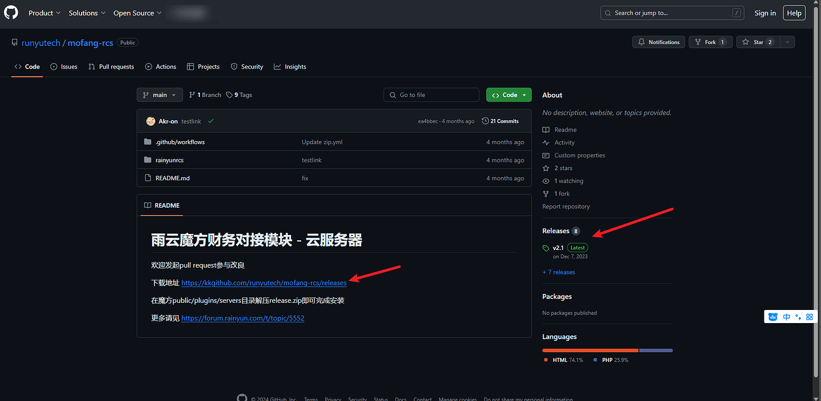Image resolution: width=821 pixels, height=401 pixels.
Task: Click the 21 Commits history clock icon
Action: pyautogui.click(x=485, y=121)
